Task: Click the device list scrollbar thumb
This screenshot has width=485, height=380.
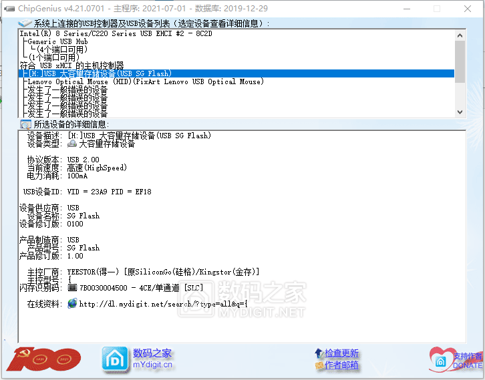Action: coord(460,62)
